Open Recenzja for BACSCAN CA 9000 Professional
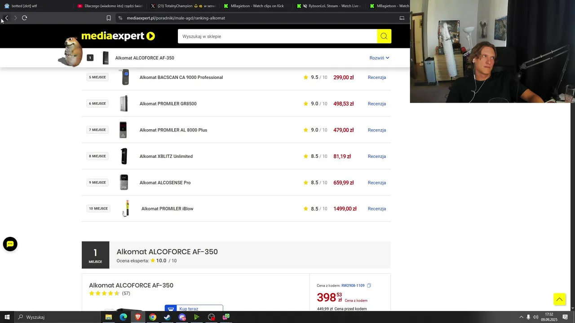The height and width of the screenshot is (323, 575). pyautogui.click(x=377, y=77)
